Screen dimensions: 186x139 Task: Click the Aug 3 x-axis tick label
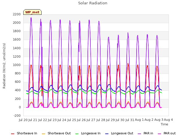(159, 120)
